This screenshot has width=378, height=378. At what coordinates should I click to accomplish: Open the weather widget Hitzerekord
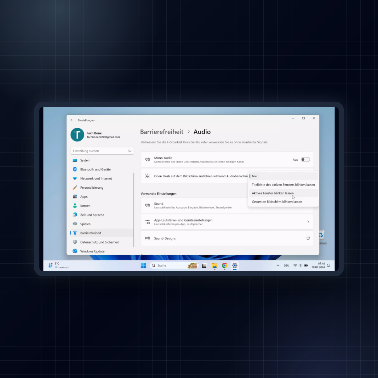(59, 266)
